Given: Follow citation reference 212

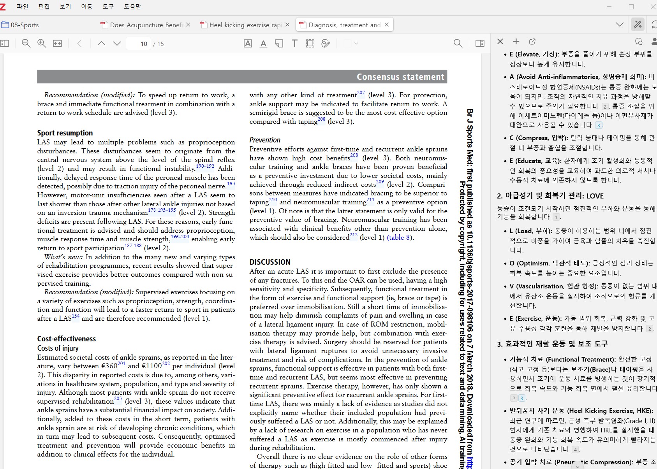Looking at the screenshot, I should (x=353, y=235).
